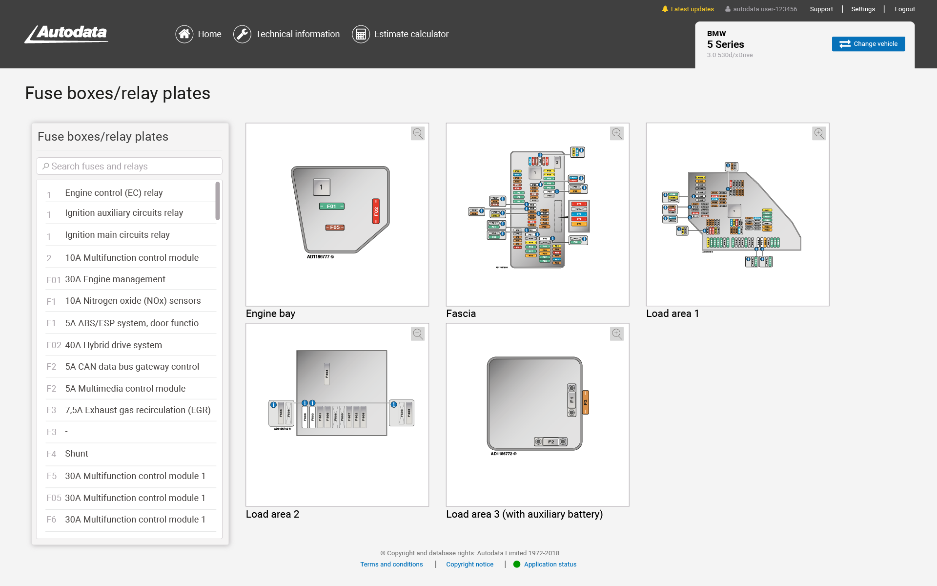Select Engine control (EC) relay entry

[114, 193]
